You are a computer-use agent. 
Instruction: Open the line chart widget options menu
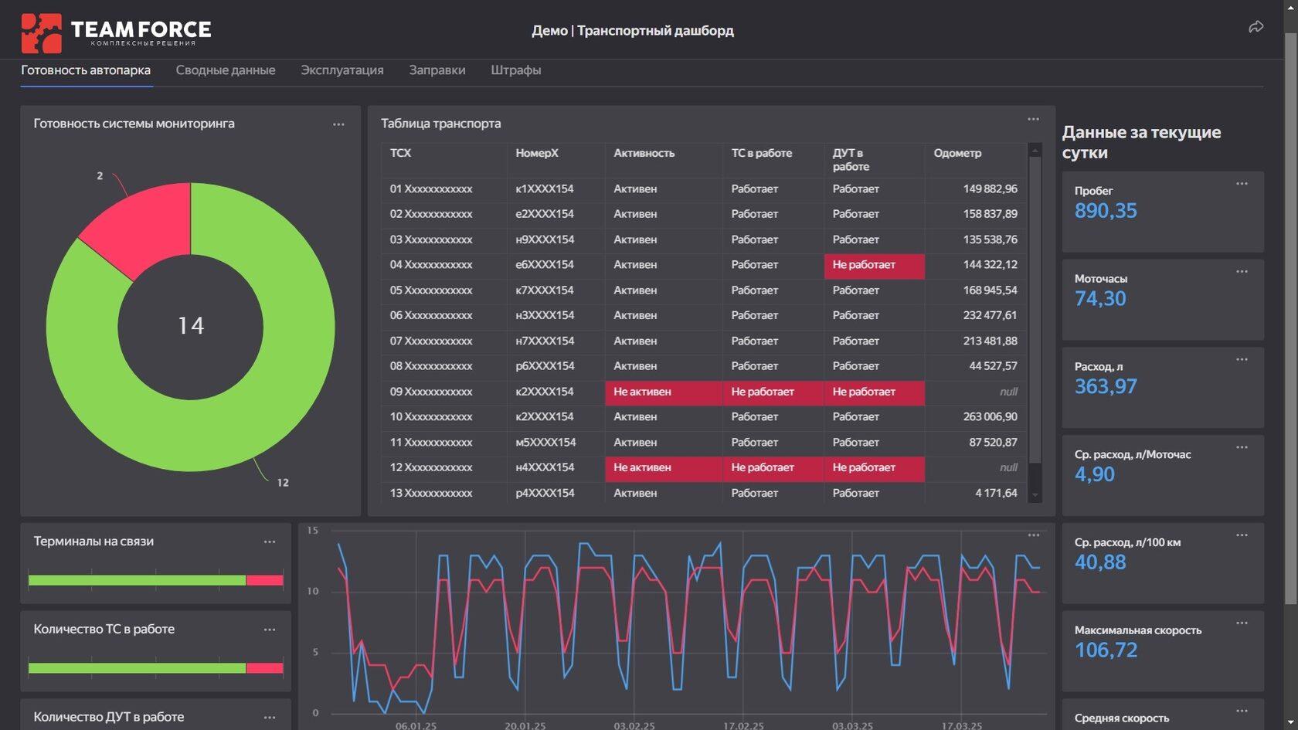[x=1034, y=535]
